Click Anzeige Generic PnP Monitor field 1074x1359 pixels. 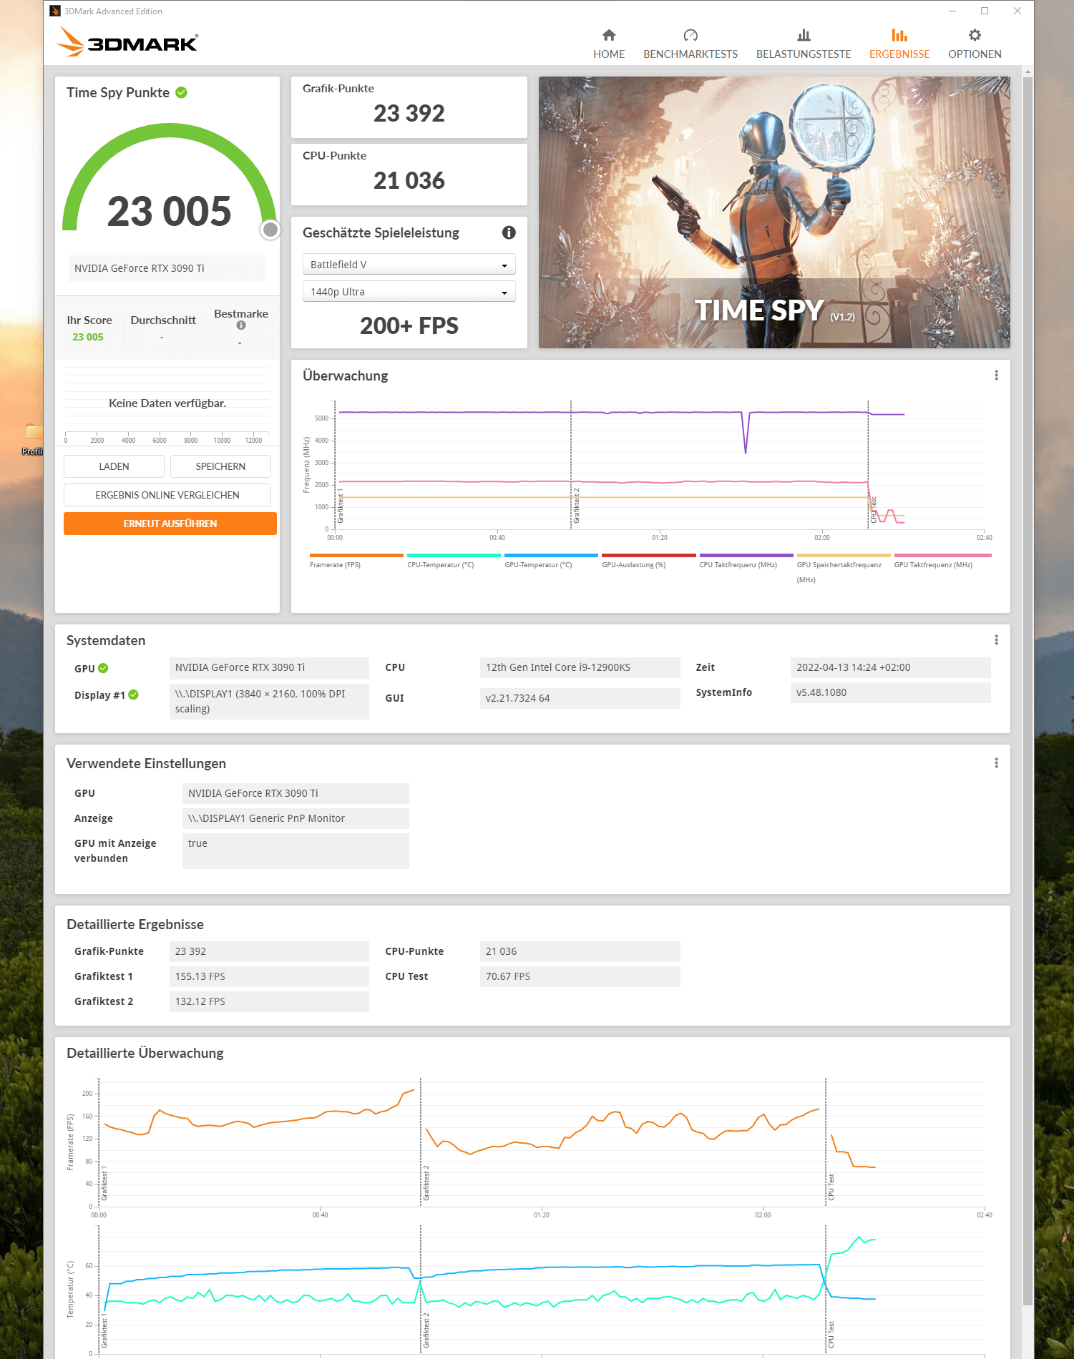296,819
